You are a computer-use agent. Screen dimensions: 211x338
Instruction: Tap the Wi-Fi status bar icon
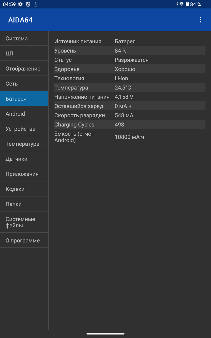pos(181,4)
